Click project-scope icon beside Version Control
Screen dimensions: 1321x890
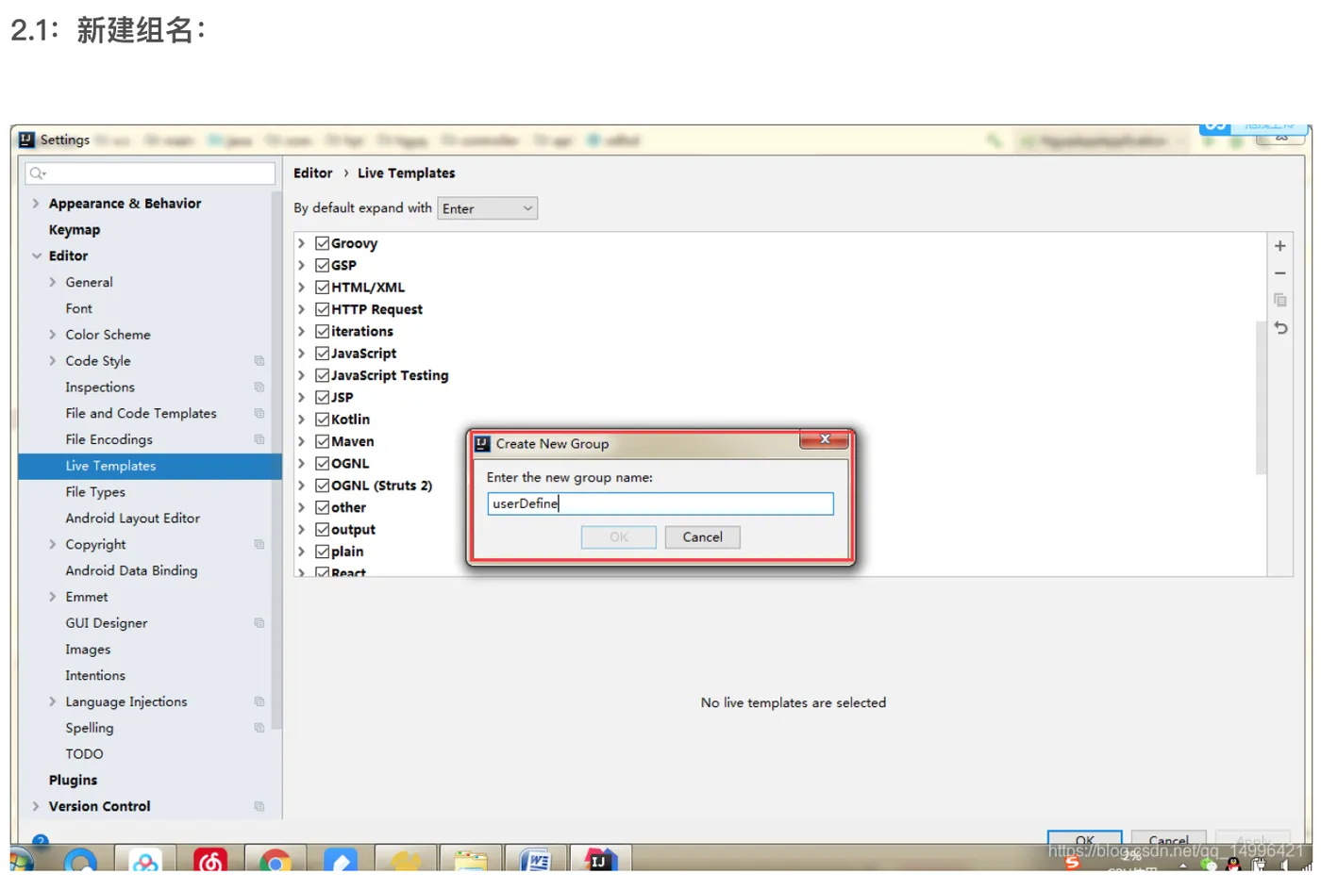point(259,807)
